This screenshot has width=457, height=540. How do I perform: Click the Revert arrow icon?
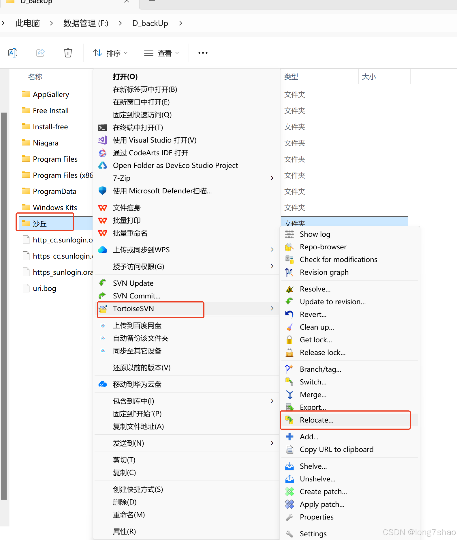(x=289, y=315)
